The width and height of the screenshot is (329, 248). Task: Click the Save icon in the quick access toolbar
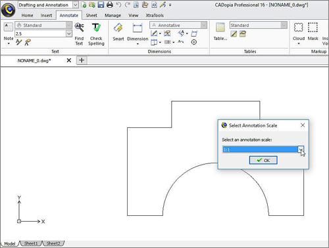[x=101, y=5]
